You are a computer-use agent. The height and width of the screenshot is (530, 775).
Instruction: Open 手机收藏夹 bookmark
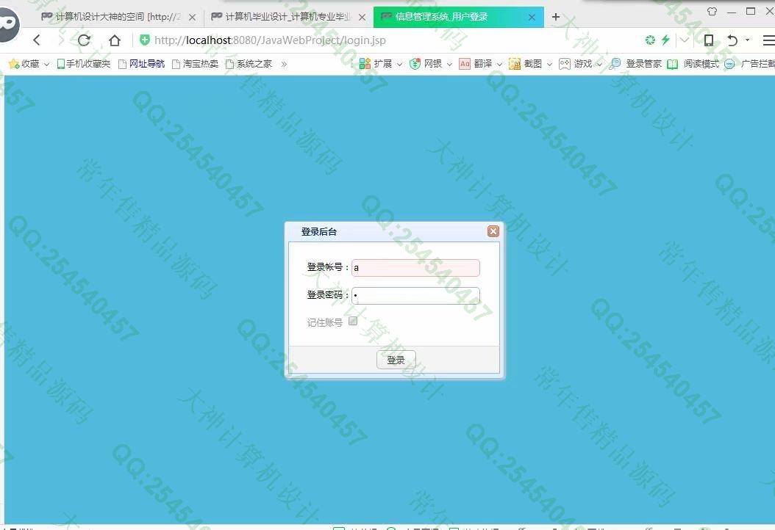point(84,64)
